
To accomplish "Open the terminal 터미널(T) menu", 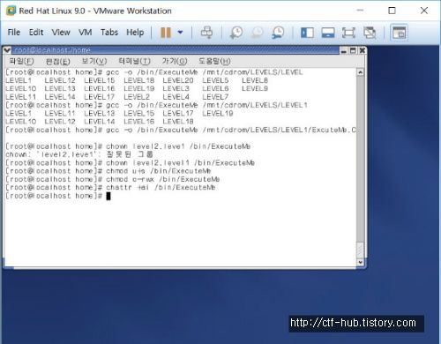I will coord(134,61).
